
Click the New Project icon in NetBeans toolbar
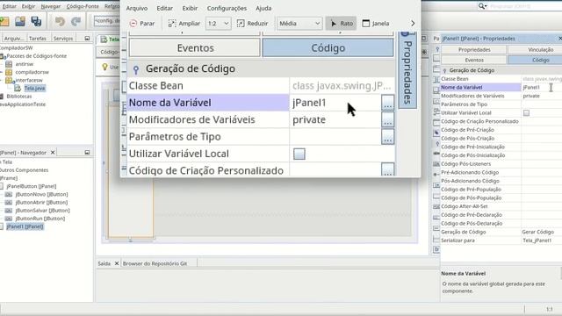(x=4, y=21)
